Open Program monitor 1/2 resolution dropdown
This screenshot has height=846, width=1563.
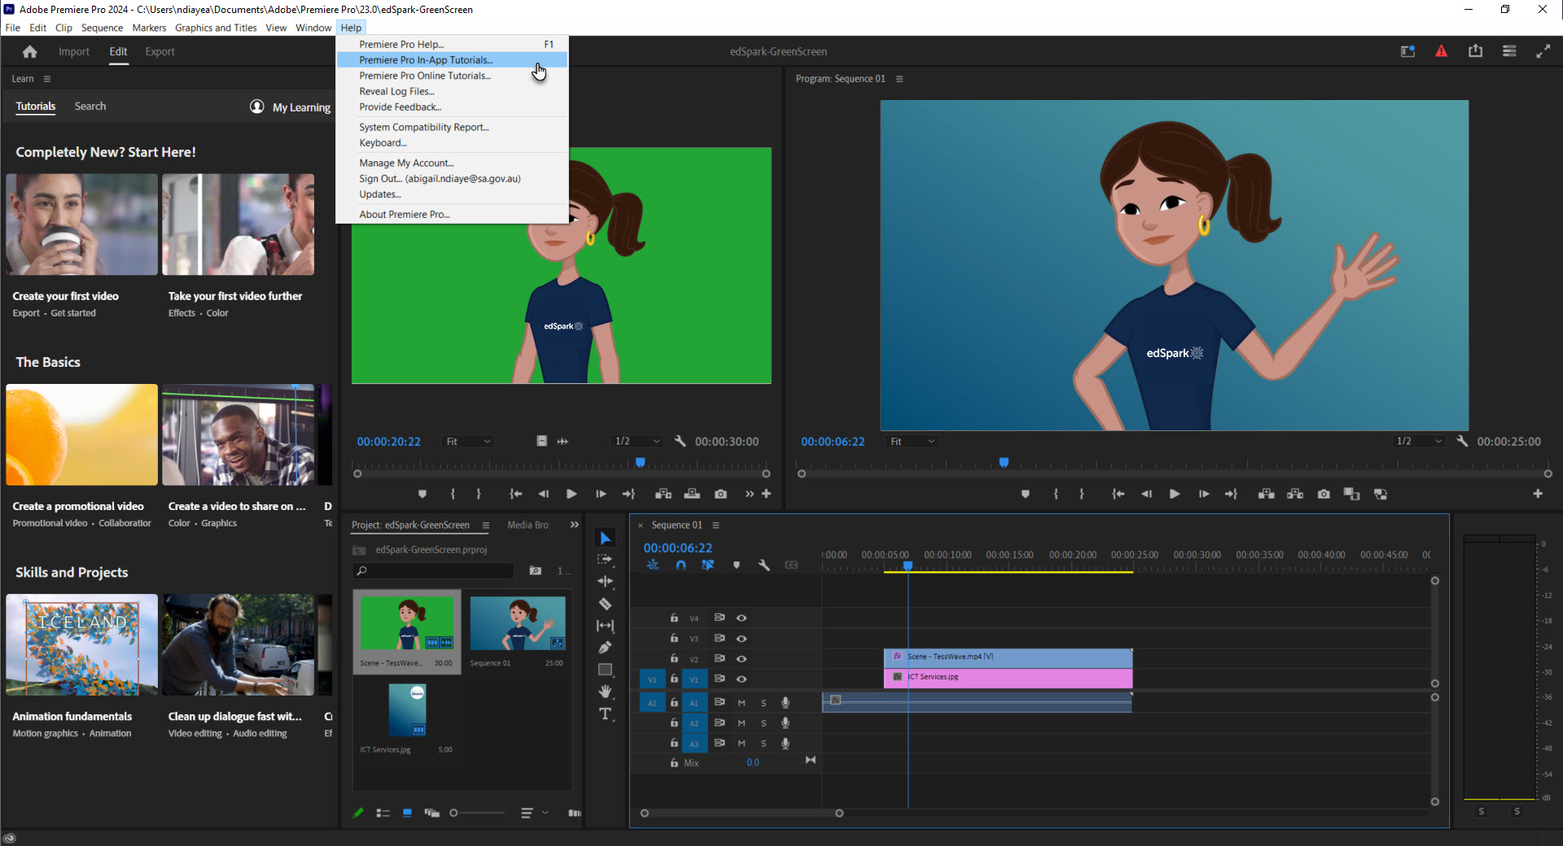pyautogui.click(x=1419, y=441)
